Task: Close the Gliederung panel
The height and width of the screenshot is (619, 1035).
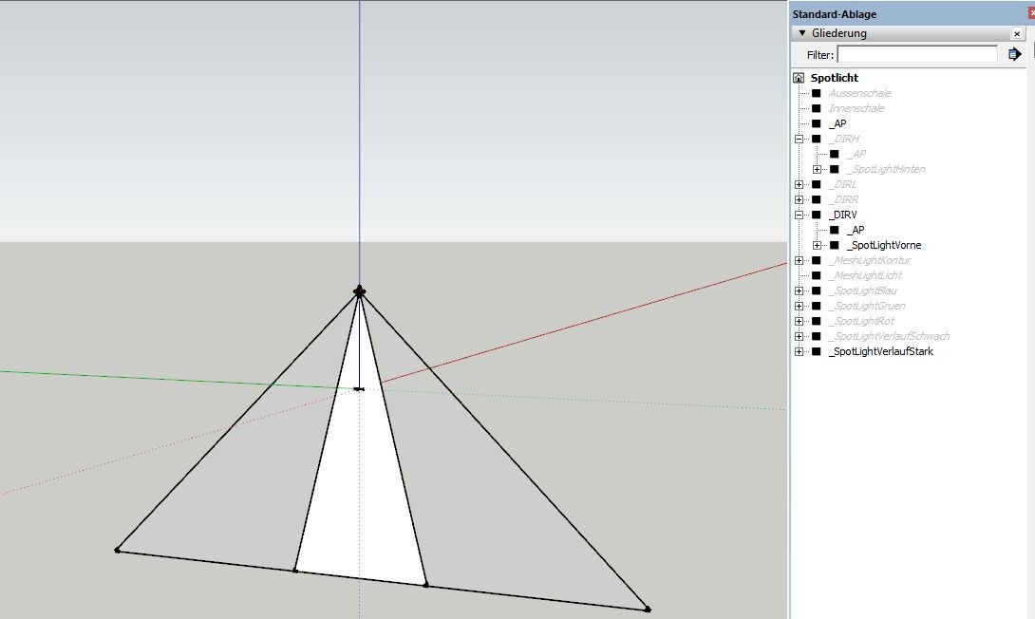Action: [1017, 33]
